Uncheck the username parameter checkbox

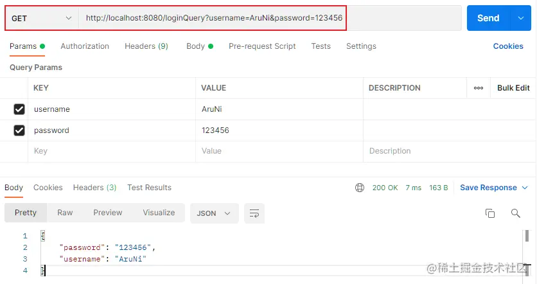pyautogui.click(x=19, y=109)
